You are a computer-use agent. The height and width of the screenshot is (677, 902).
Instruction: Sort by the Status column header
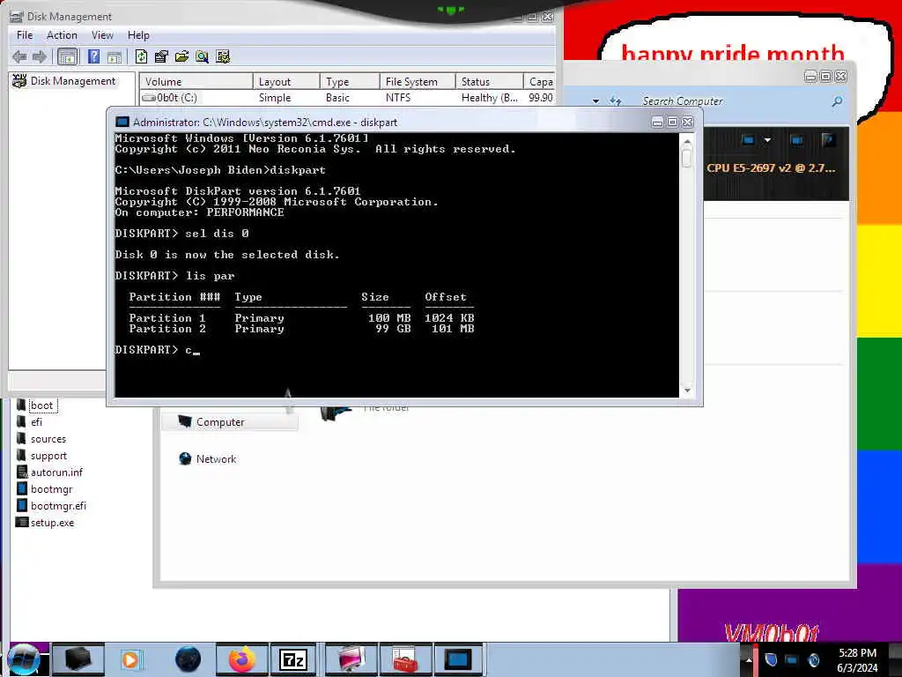coord(490,82)
